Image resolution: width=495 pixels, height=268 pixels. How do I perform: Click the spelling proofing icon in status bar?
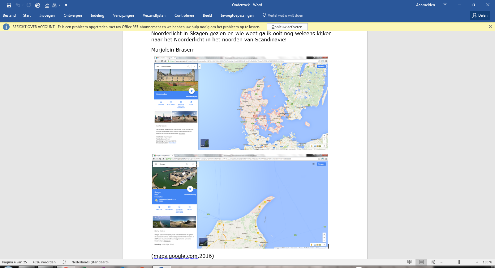64,262
